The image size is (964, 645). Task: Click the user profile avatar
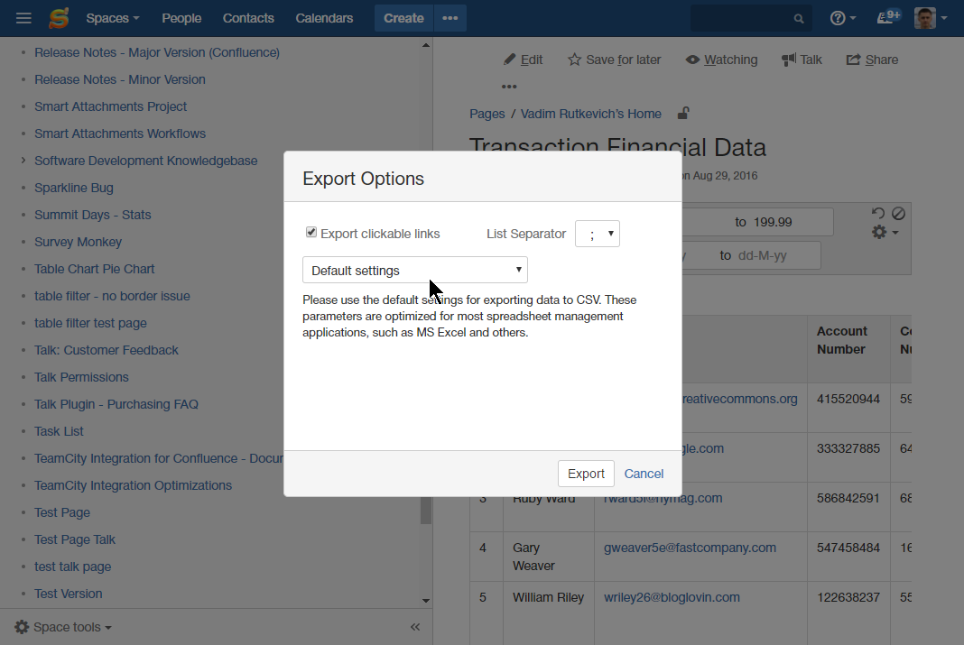(x=925, y=18)
